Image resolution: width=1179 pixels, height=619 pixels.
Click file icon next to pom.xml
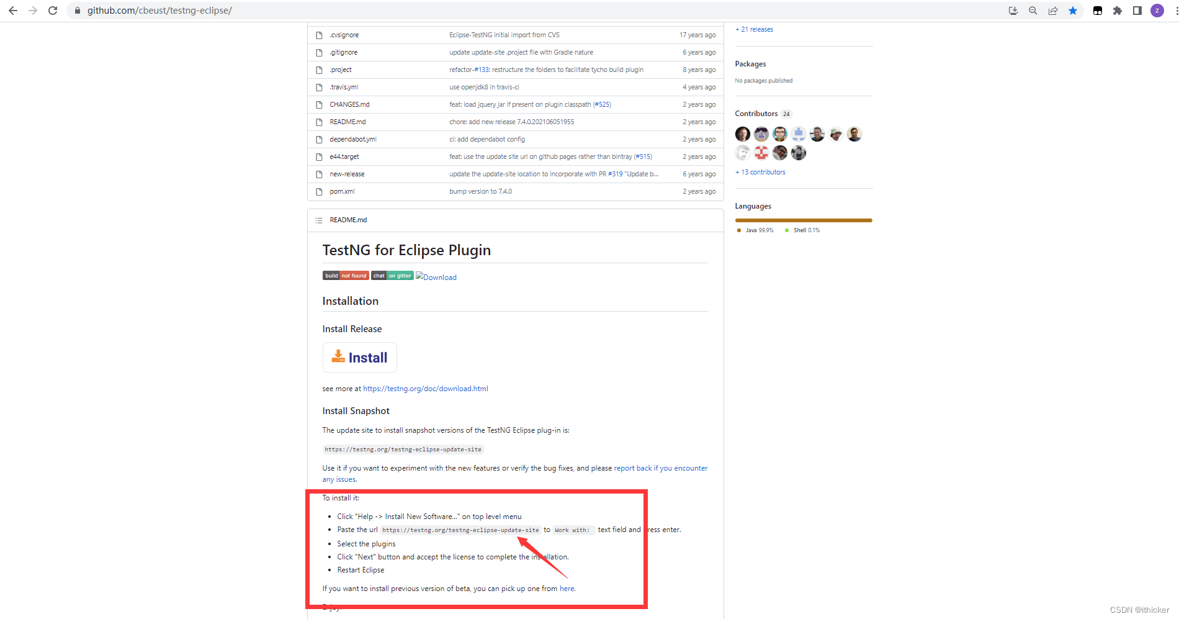[319, 191]
